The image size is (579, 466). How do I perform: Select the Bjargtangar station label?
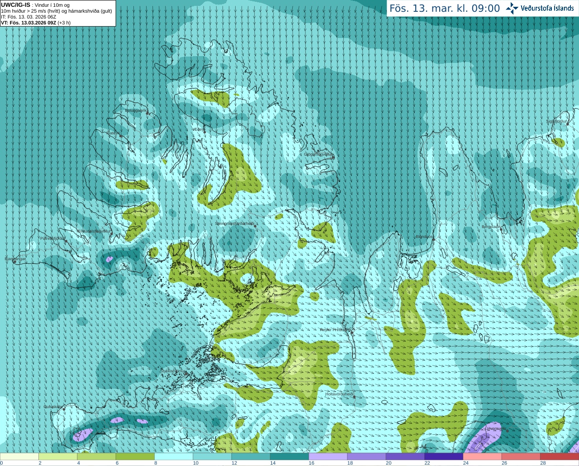point(15,259)
